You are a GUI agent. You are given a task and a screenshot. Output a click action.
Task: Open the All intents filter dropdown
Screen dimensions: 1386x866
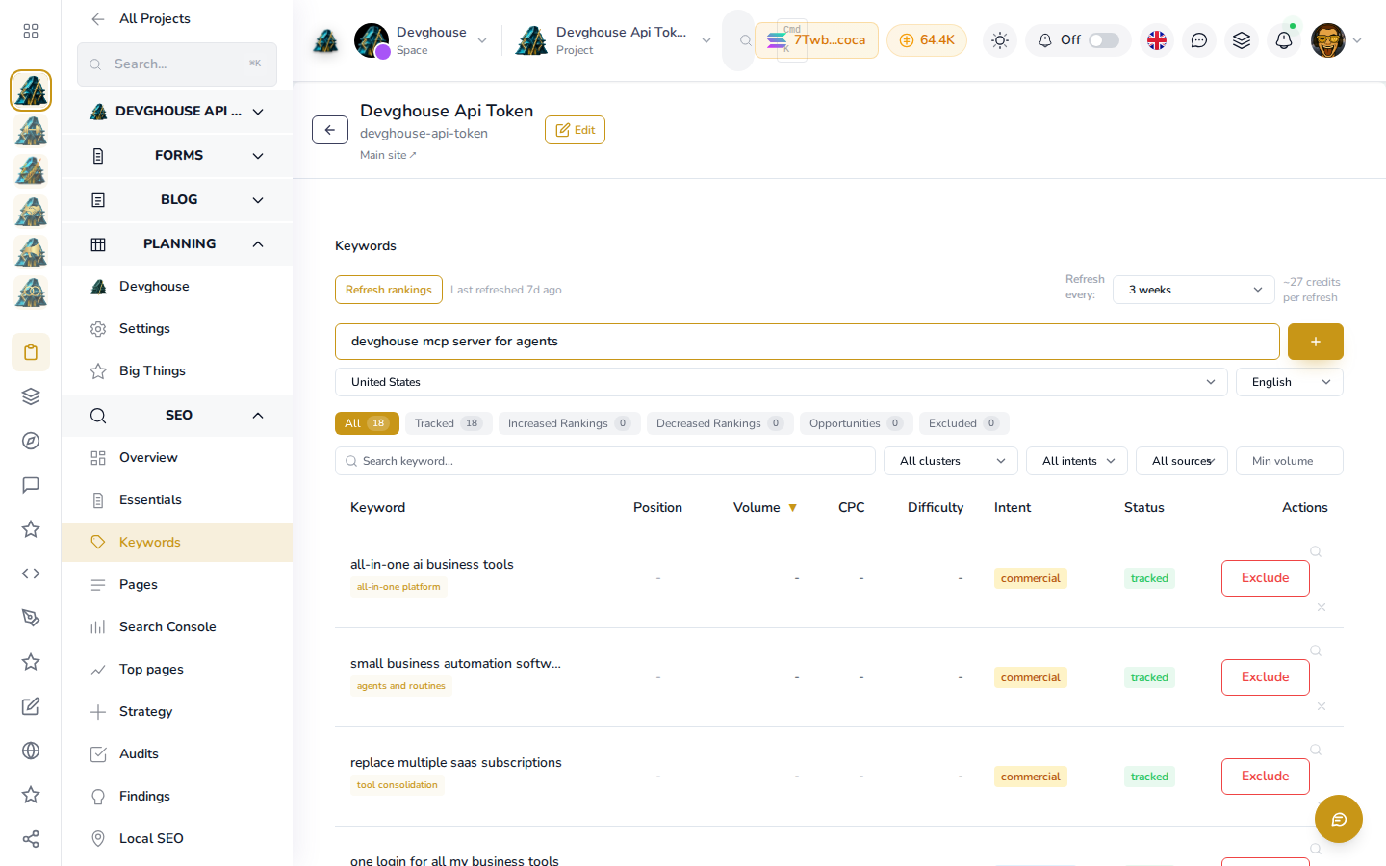[1077, 461]
